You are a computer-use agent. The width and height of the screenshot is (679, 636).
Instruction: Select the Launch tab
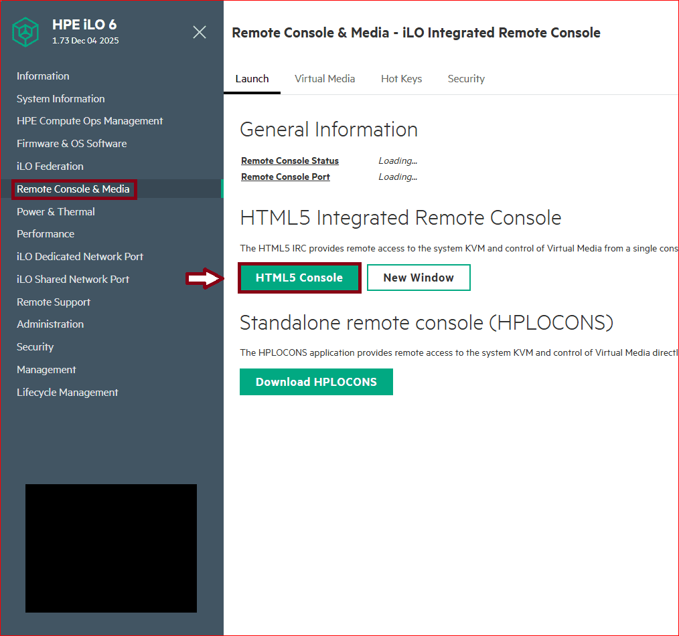(252, 79)
